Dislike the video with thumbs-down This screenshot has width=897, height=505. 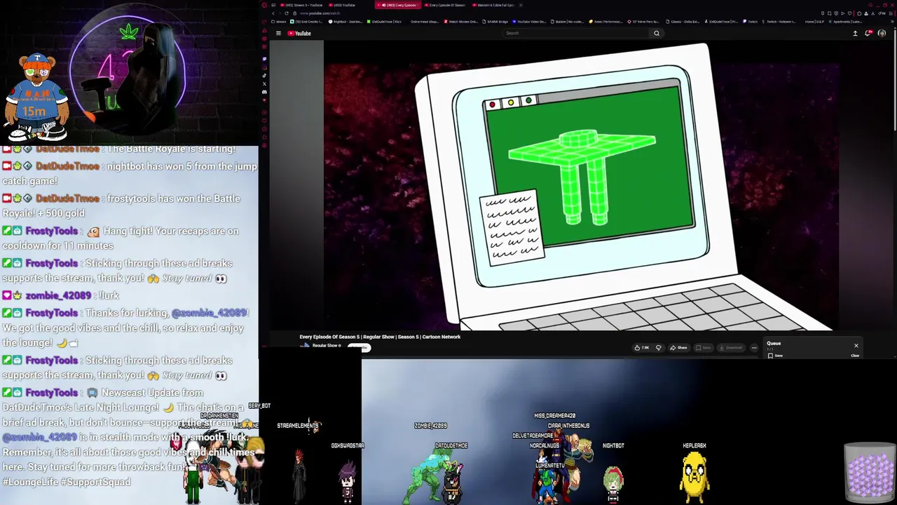[x=659, y=348]
